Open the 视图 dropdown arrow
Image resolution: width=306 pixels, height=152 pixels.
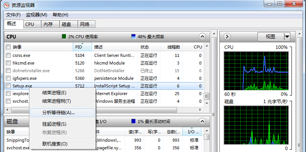pyautogui.click(x=287, y=37)
